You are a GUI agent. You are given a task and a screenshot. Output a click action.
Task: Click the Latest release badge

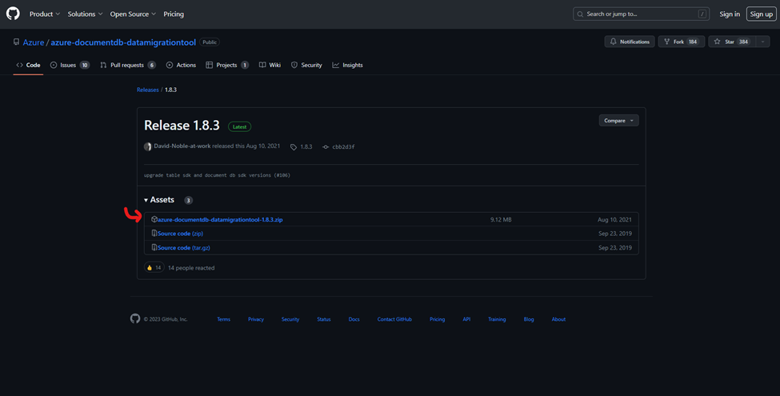240,127
